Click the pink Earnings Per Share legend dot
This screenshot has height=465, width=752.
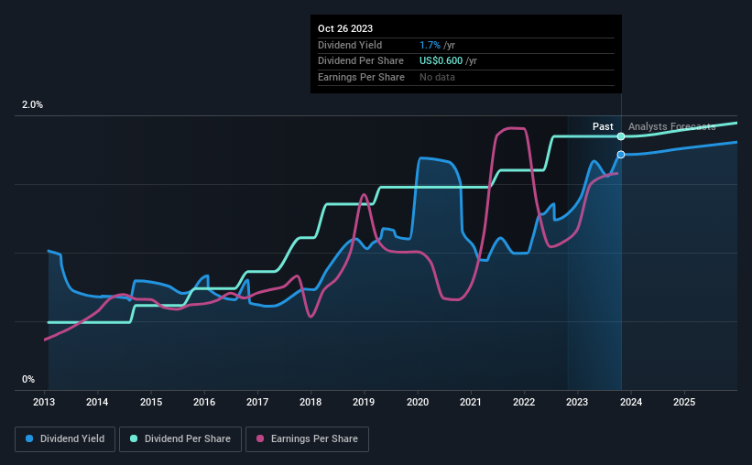click(260, 438)
